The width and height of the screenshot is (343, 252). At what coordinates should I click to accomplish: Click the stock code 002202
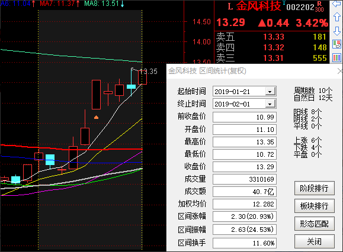(x=300, y=8)
